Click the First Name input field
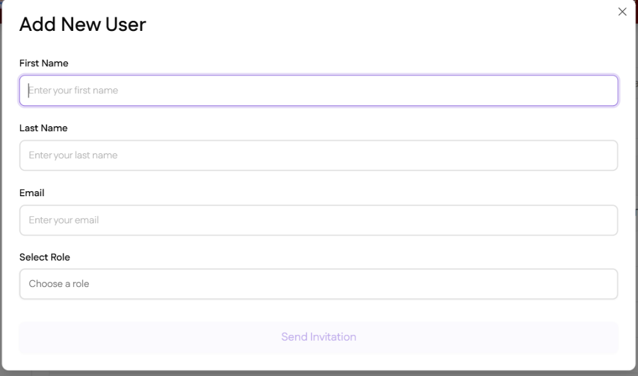The width and height of the screenshot is (638, 376). pyautogui.click(x=318, y=91)
